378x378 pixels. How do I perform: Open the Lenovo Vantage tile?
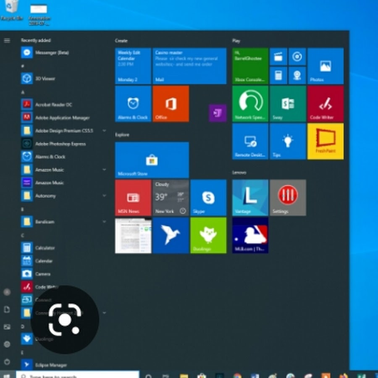pos(250,197)
